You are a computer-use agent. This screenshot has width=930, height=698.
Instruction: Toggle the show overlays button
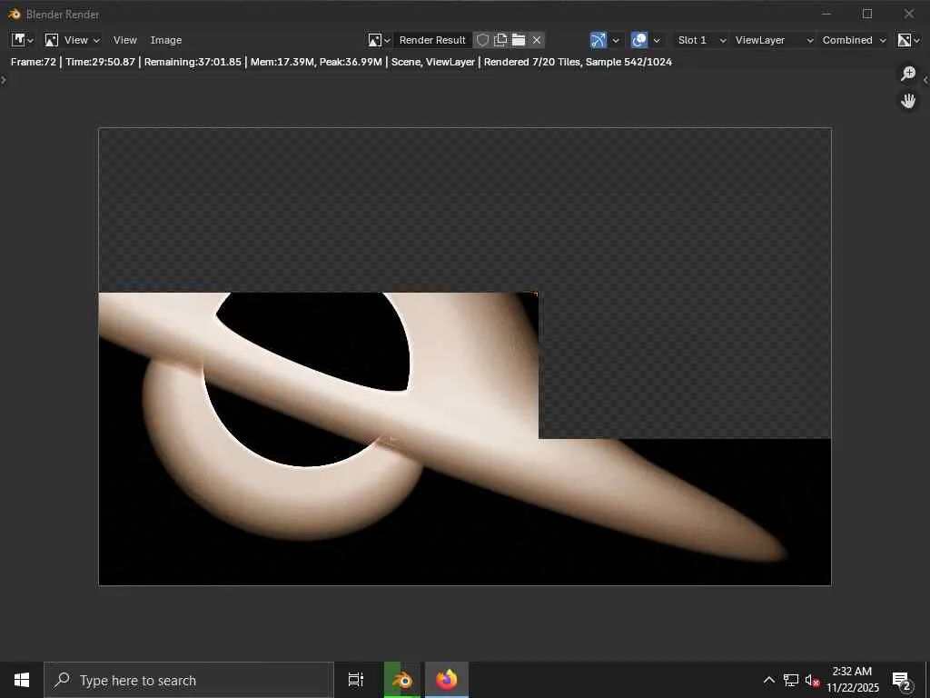pos(639,40)
